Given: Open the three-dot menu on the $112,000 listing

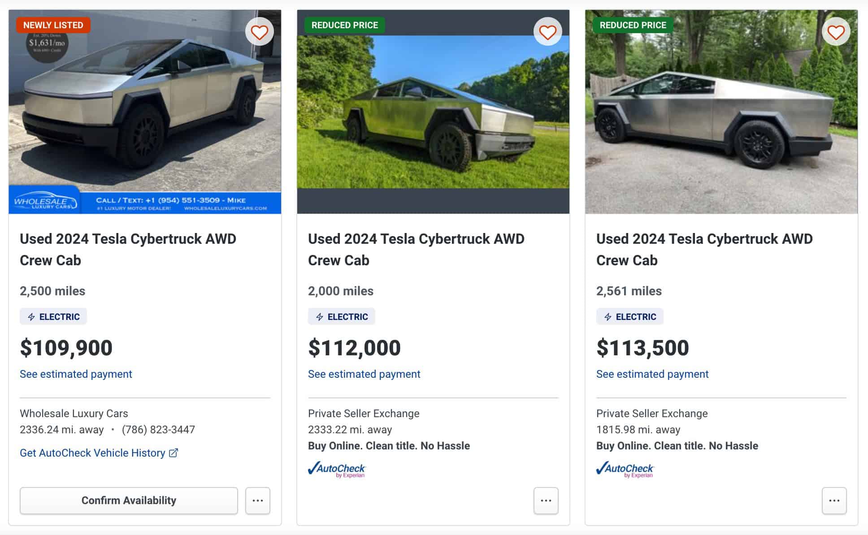Looking at the screenshot, I should pyautogui.click(x=545, y=500).
